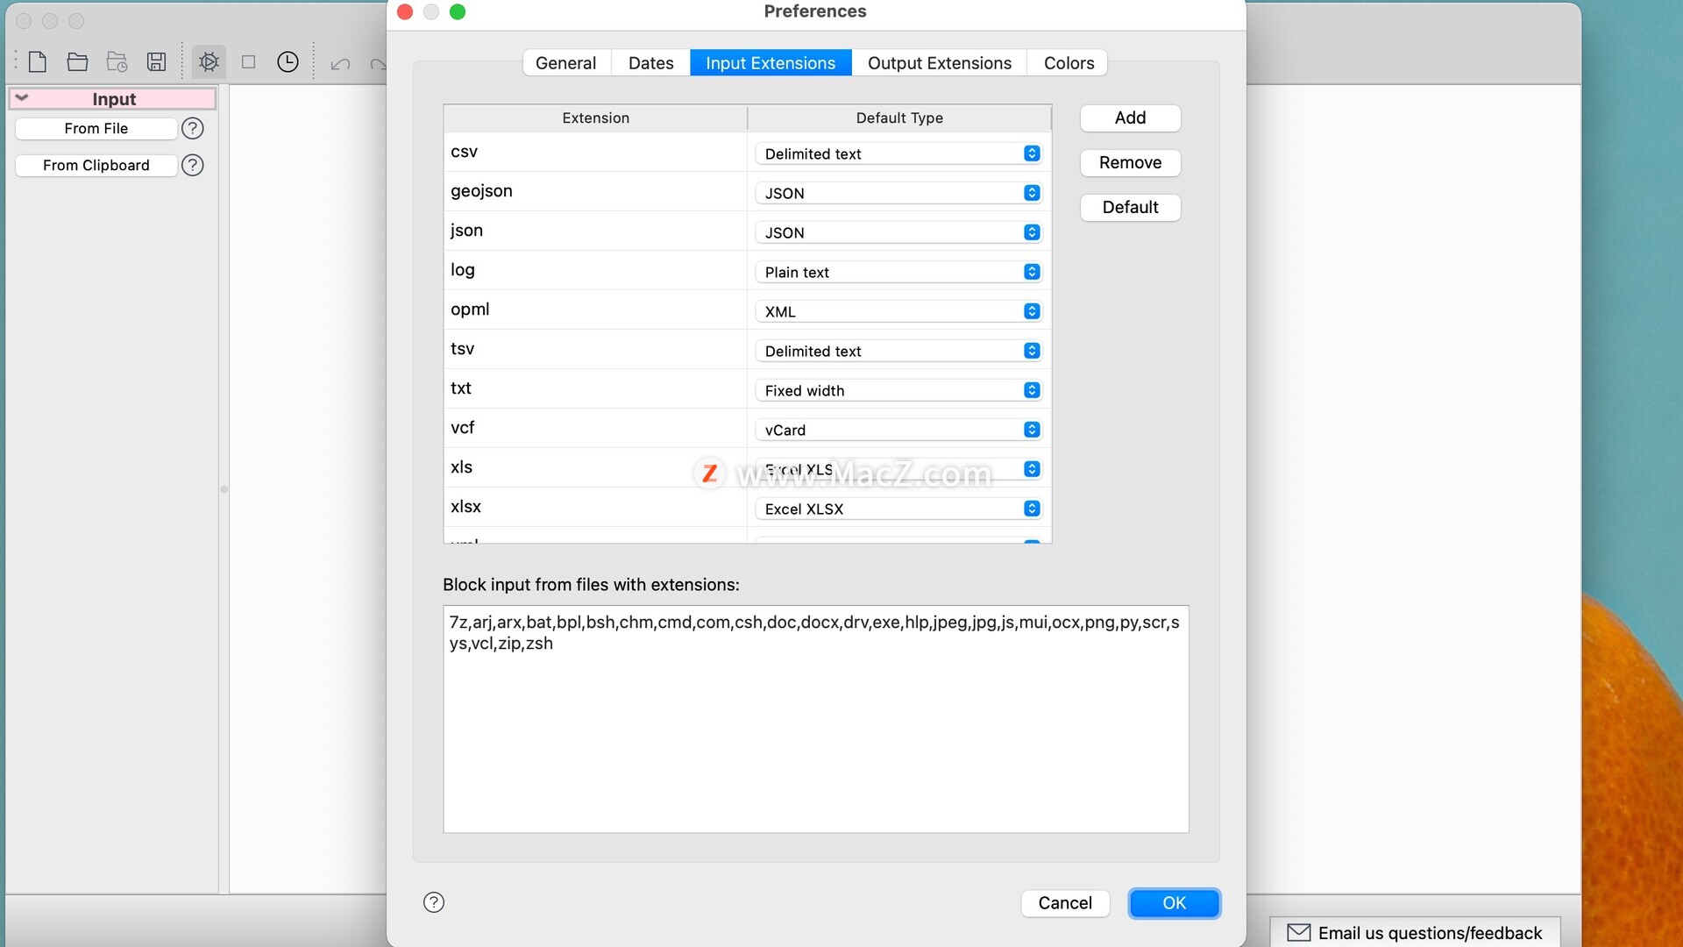The width and height of the screenshot is (1683, 947).
Task: Click the New document toolbar icon
Action: (x=37, y=62)
